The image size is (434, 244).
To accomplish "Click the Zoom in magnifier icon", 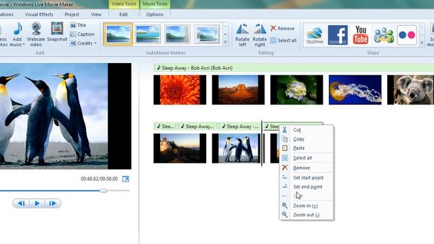I will click(285, 205).
